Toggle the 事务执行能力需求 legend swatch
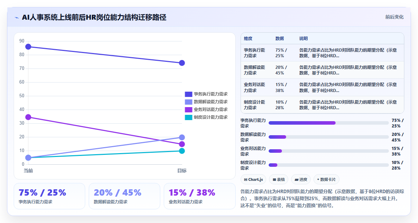The height and width of the screenshot is (223, 418). 188,94
